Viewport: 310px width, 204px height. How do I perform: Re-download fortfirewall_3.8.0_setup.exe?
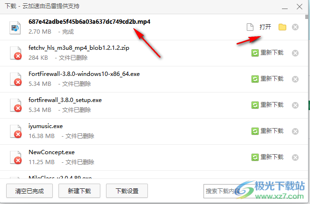click(267, 105)
